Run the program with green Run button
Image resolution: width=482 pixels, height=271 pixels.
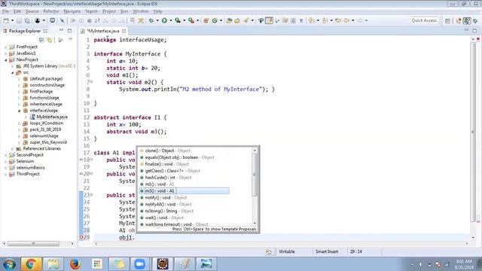tap(164, 20)
